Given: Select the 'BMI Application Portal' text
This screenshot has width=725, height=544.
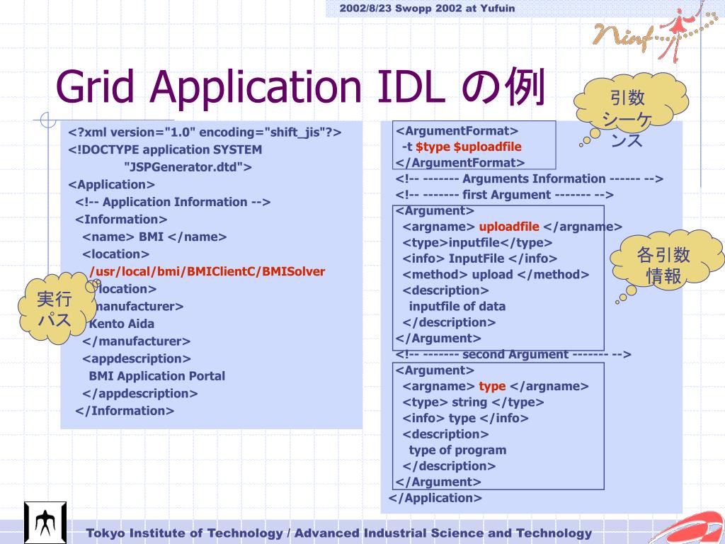Looking at the screenshot, I should pyautogui.click(x=157, y=376).
